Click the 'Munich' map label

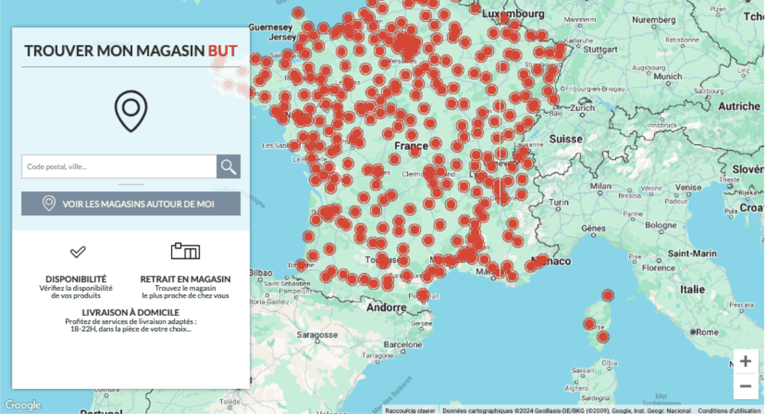pyautogui.click(x=667, y=76)
